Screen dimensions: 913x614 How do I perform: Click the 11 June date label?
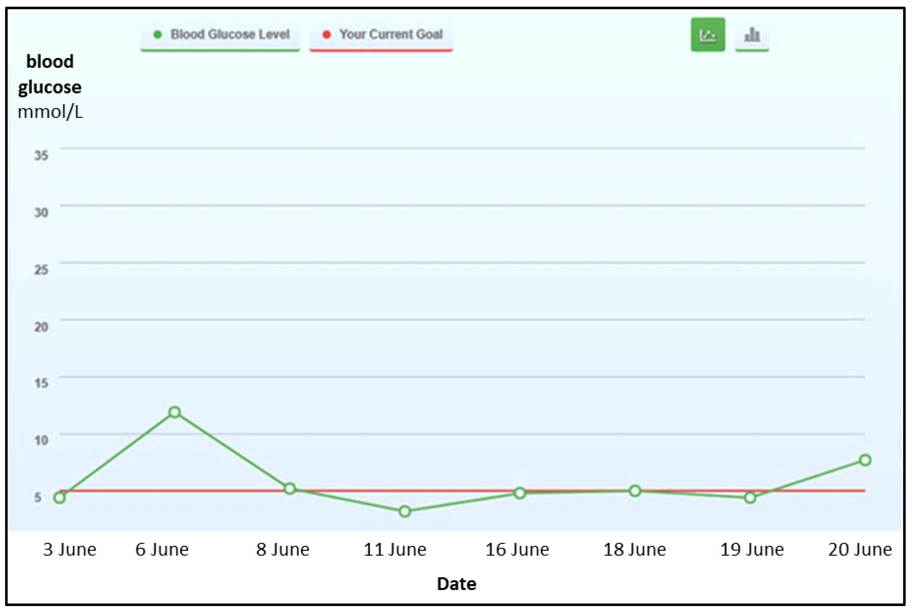tap(395, 550)
